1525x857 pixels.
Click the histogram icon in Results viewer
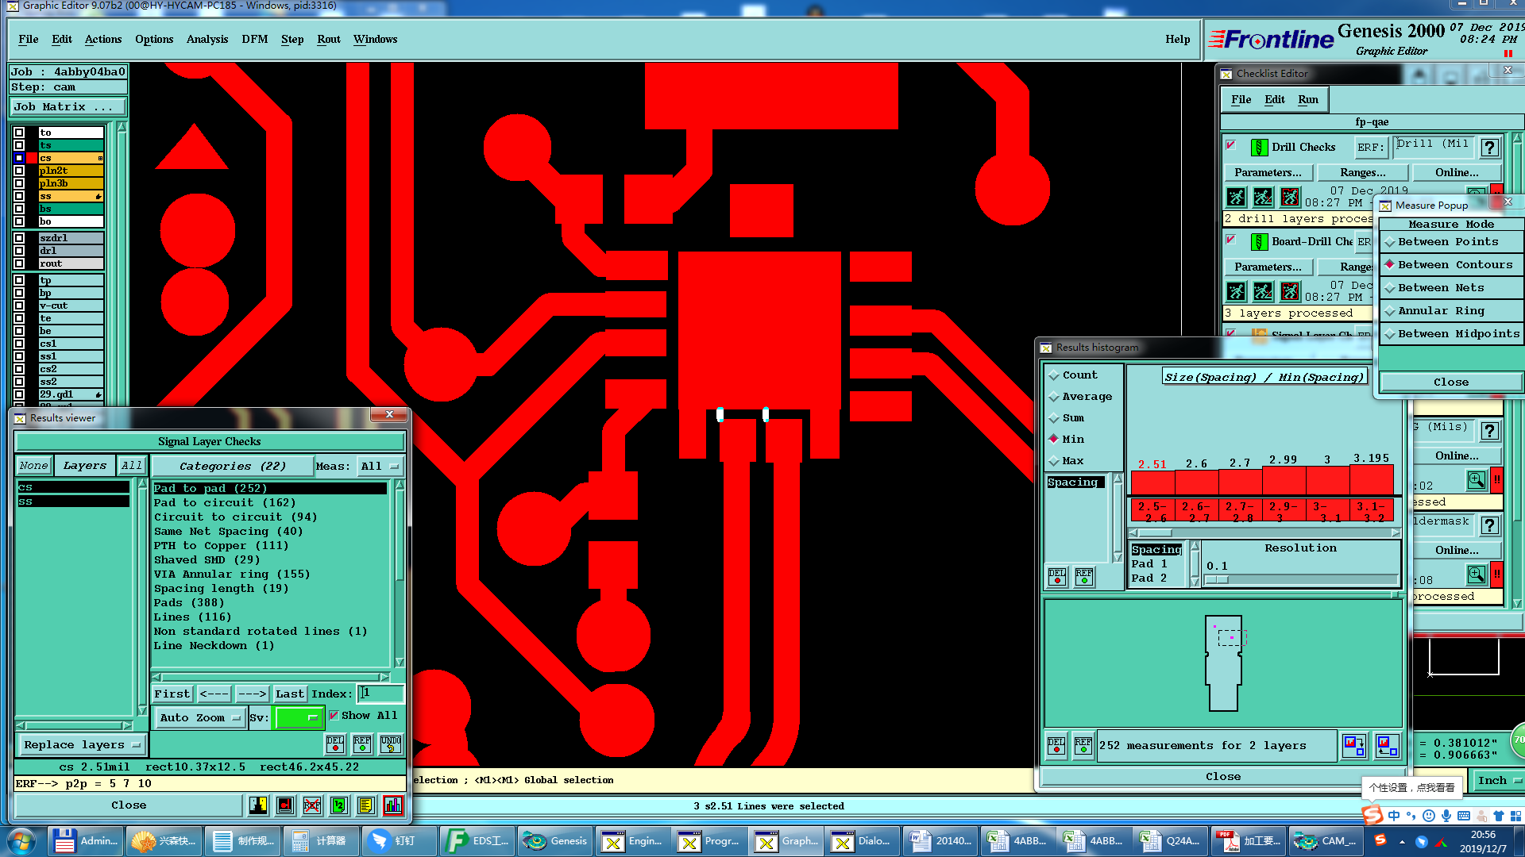[x=392, y=805]
